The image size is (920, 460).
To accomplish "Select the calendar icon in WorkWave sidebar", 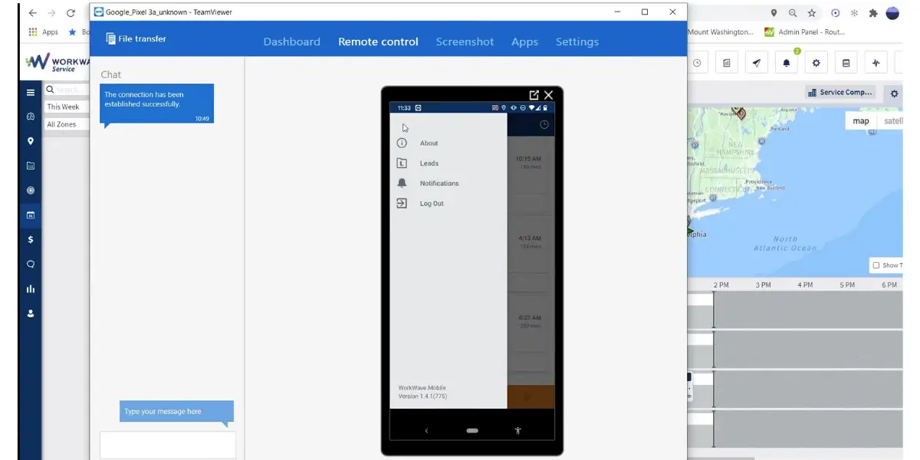I will tap(31, 215).
